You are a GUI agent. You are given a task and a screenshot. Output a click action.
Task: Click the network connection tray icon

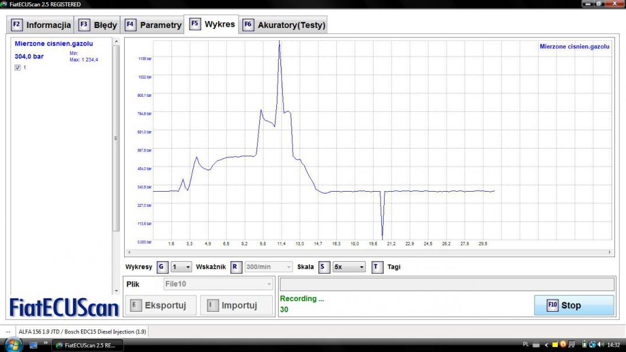tap(592, 344)
